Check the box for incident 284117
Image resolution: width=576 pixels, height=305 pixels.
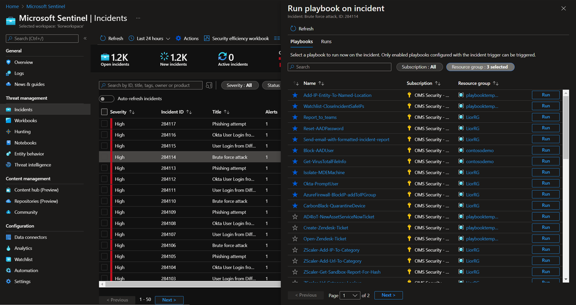pyautogui.click(x=104, y=124)
